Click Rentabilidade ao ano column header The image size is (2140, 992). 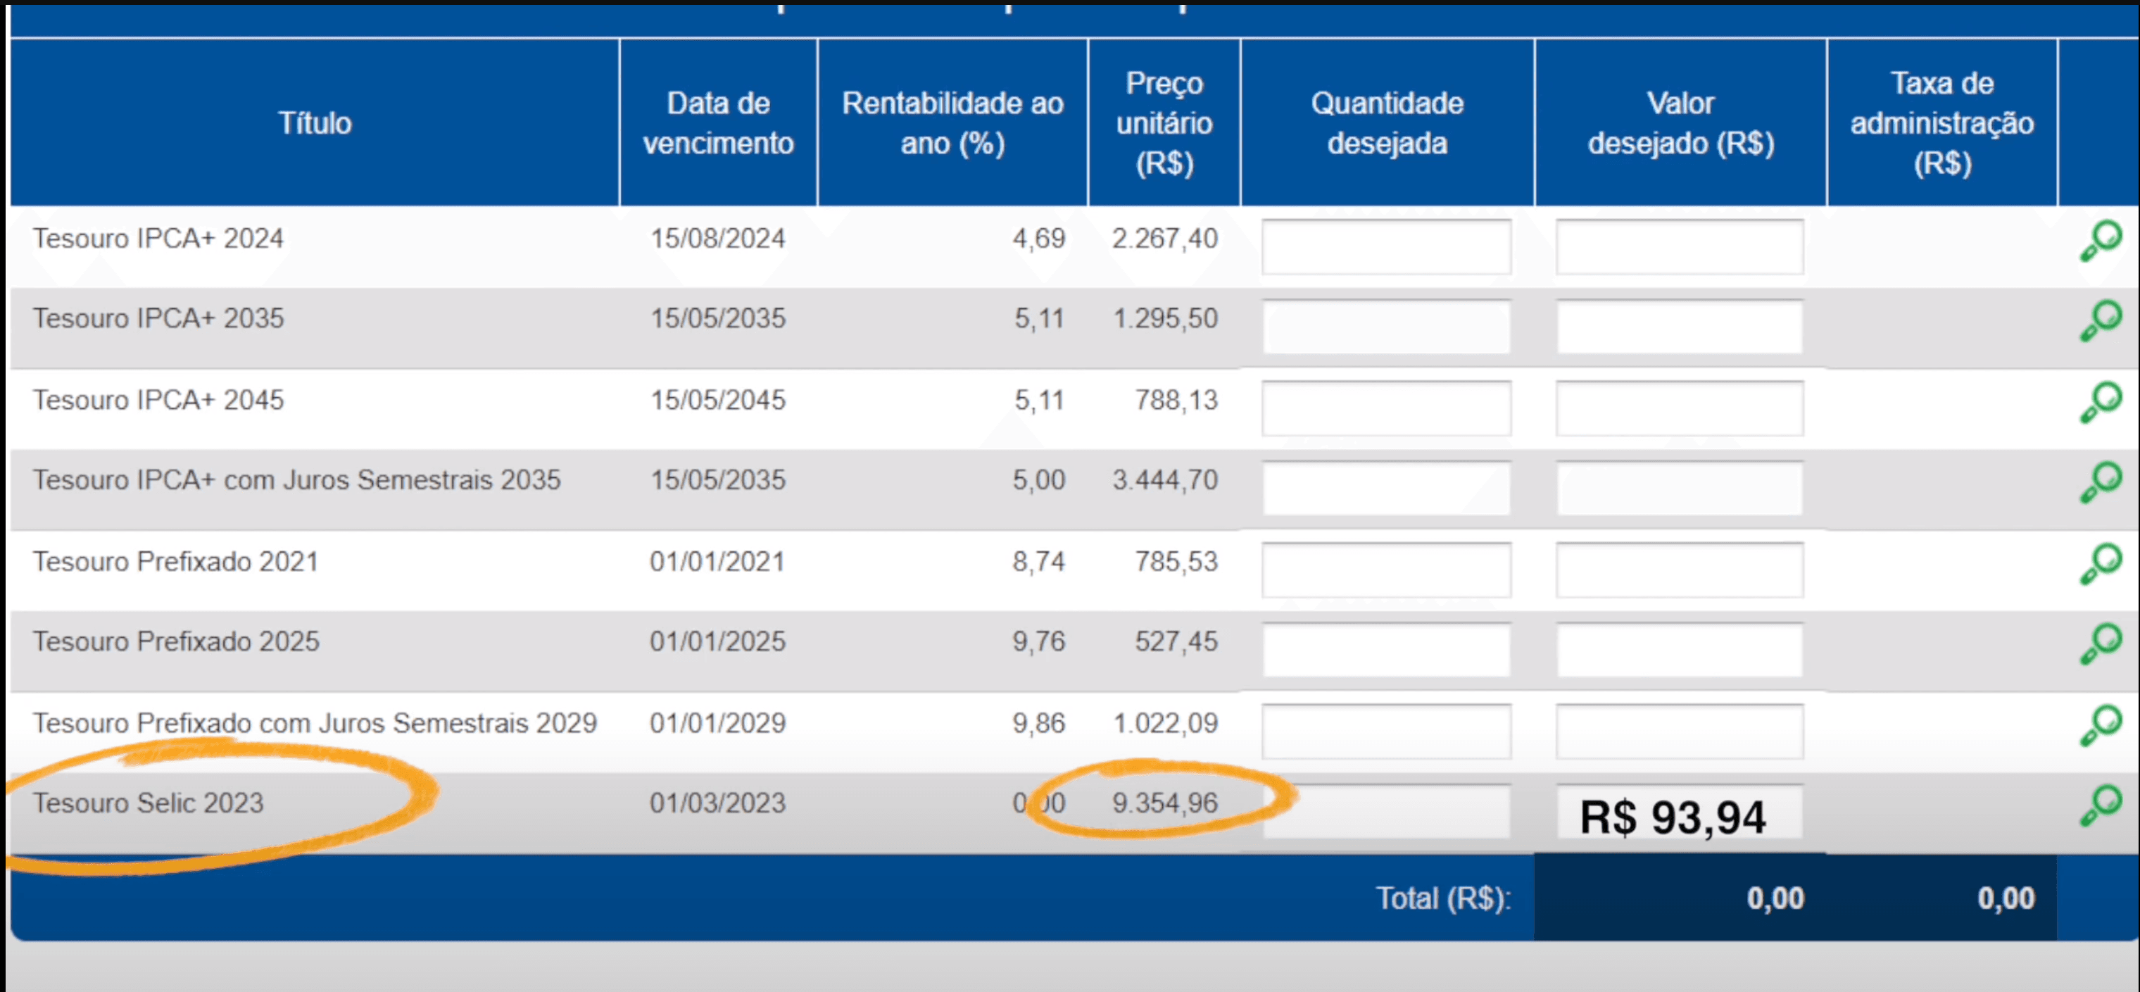coord(952,123)
